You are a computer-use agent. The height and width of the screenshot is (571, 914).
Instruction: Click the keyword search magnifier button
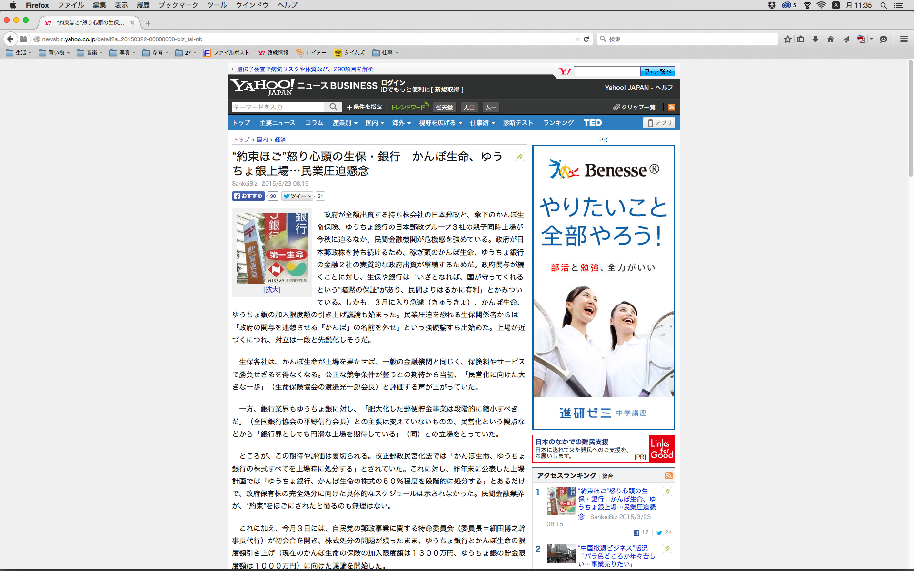pyautogui.click(x=333, y=107)
